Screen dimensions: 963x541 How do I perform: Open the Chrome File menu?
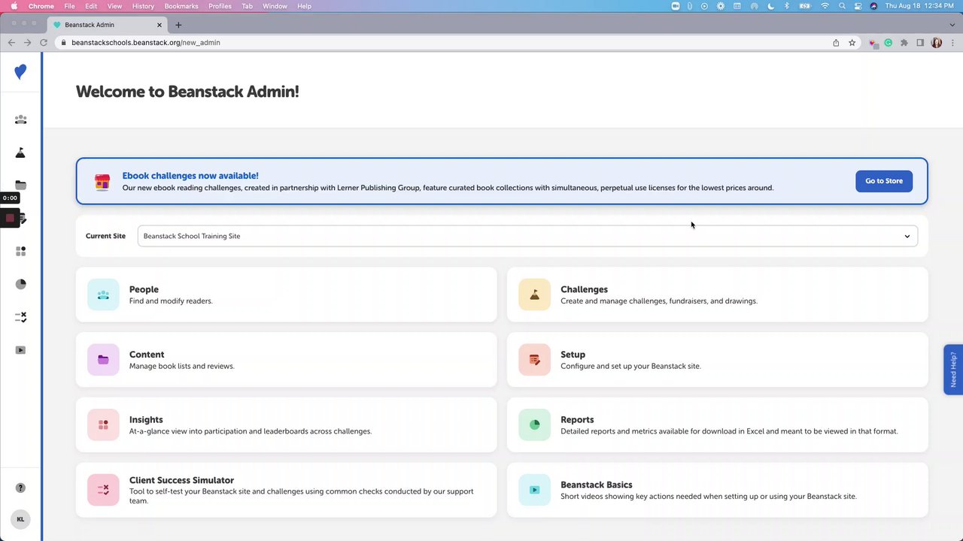click(69, 6)
